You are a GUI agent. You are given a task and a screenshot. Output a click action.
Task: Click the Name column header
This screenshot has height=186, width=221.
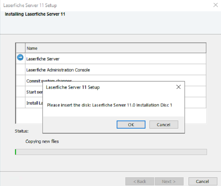coord(116,48)
